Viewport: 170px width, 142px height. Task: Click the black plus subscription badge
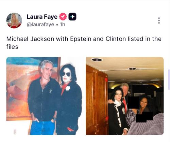72,17
